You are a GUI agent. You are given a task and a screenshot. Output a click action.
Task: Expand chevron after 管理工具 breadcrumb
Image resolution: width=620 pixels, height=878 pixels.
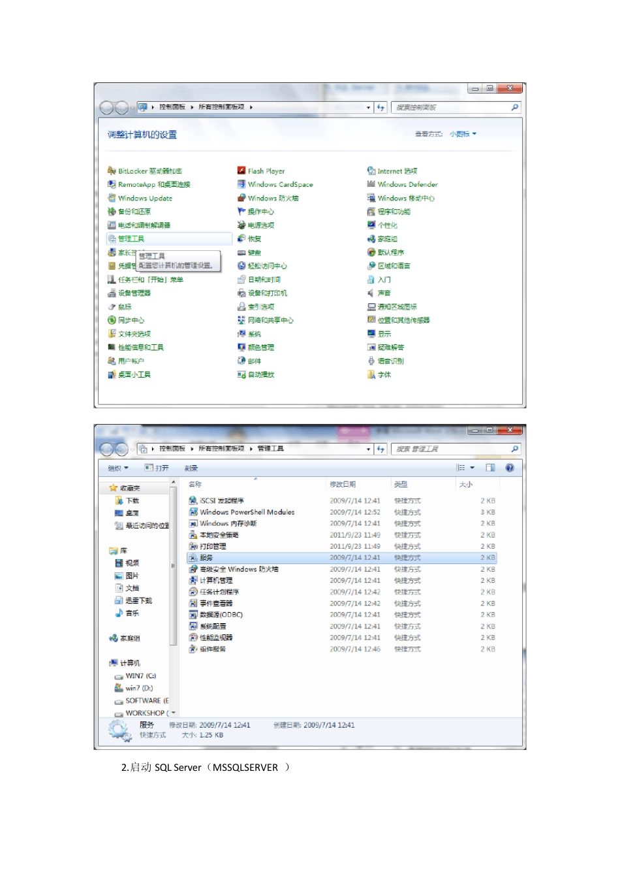[290, 449]
